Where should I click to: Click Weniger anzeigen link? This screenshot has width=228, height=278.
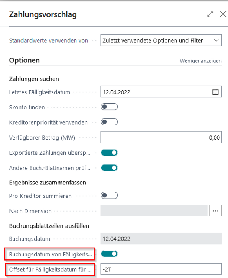[x=201, y=60]
